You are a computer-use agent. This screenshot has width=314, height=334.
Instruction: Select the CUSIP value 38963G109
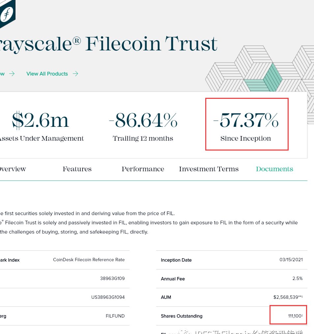coord(112,278)
